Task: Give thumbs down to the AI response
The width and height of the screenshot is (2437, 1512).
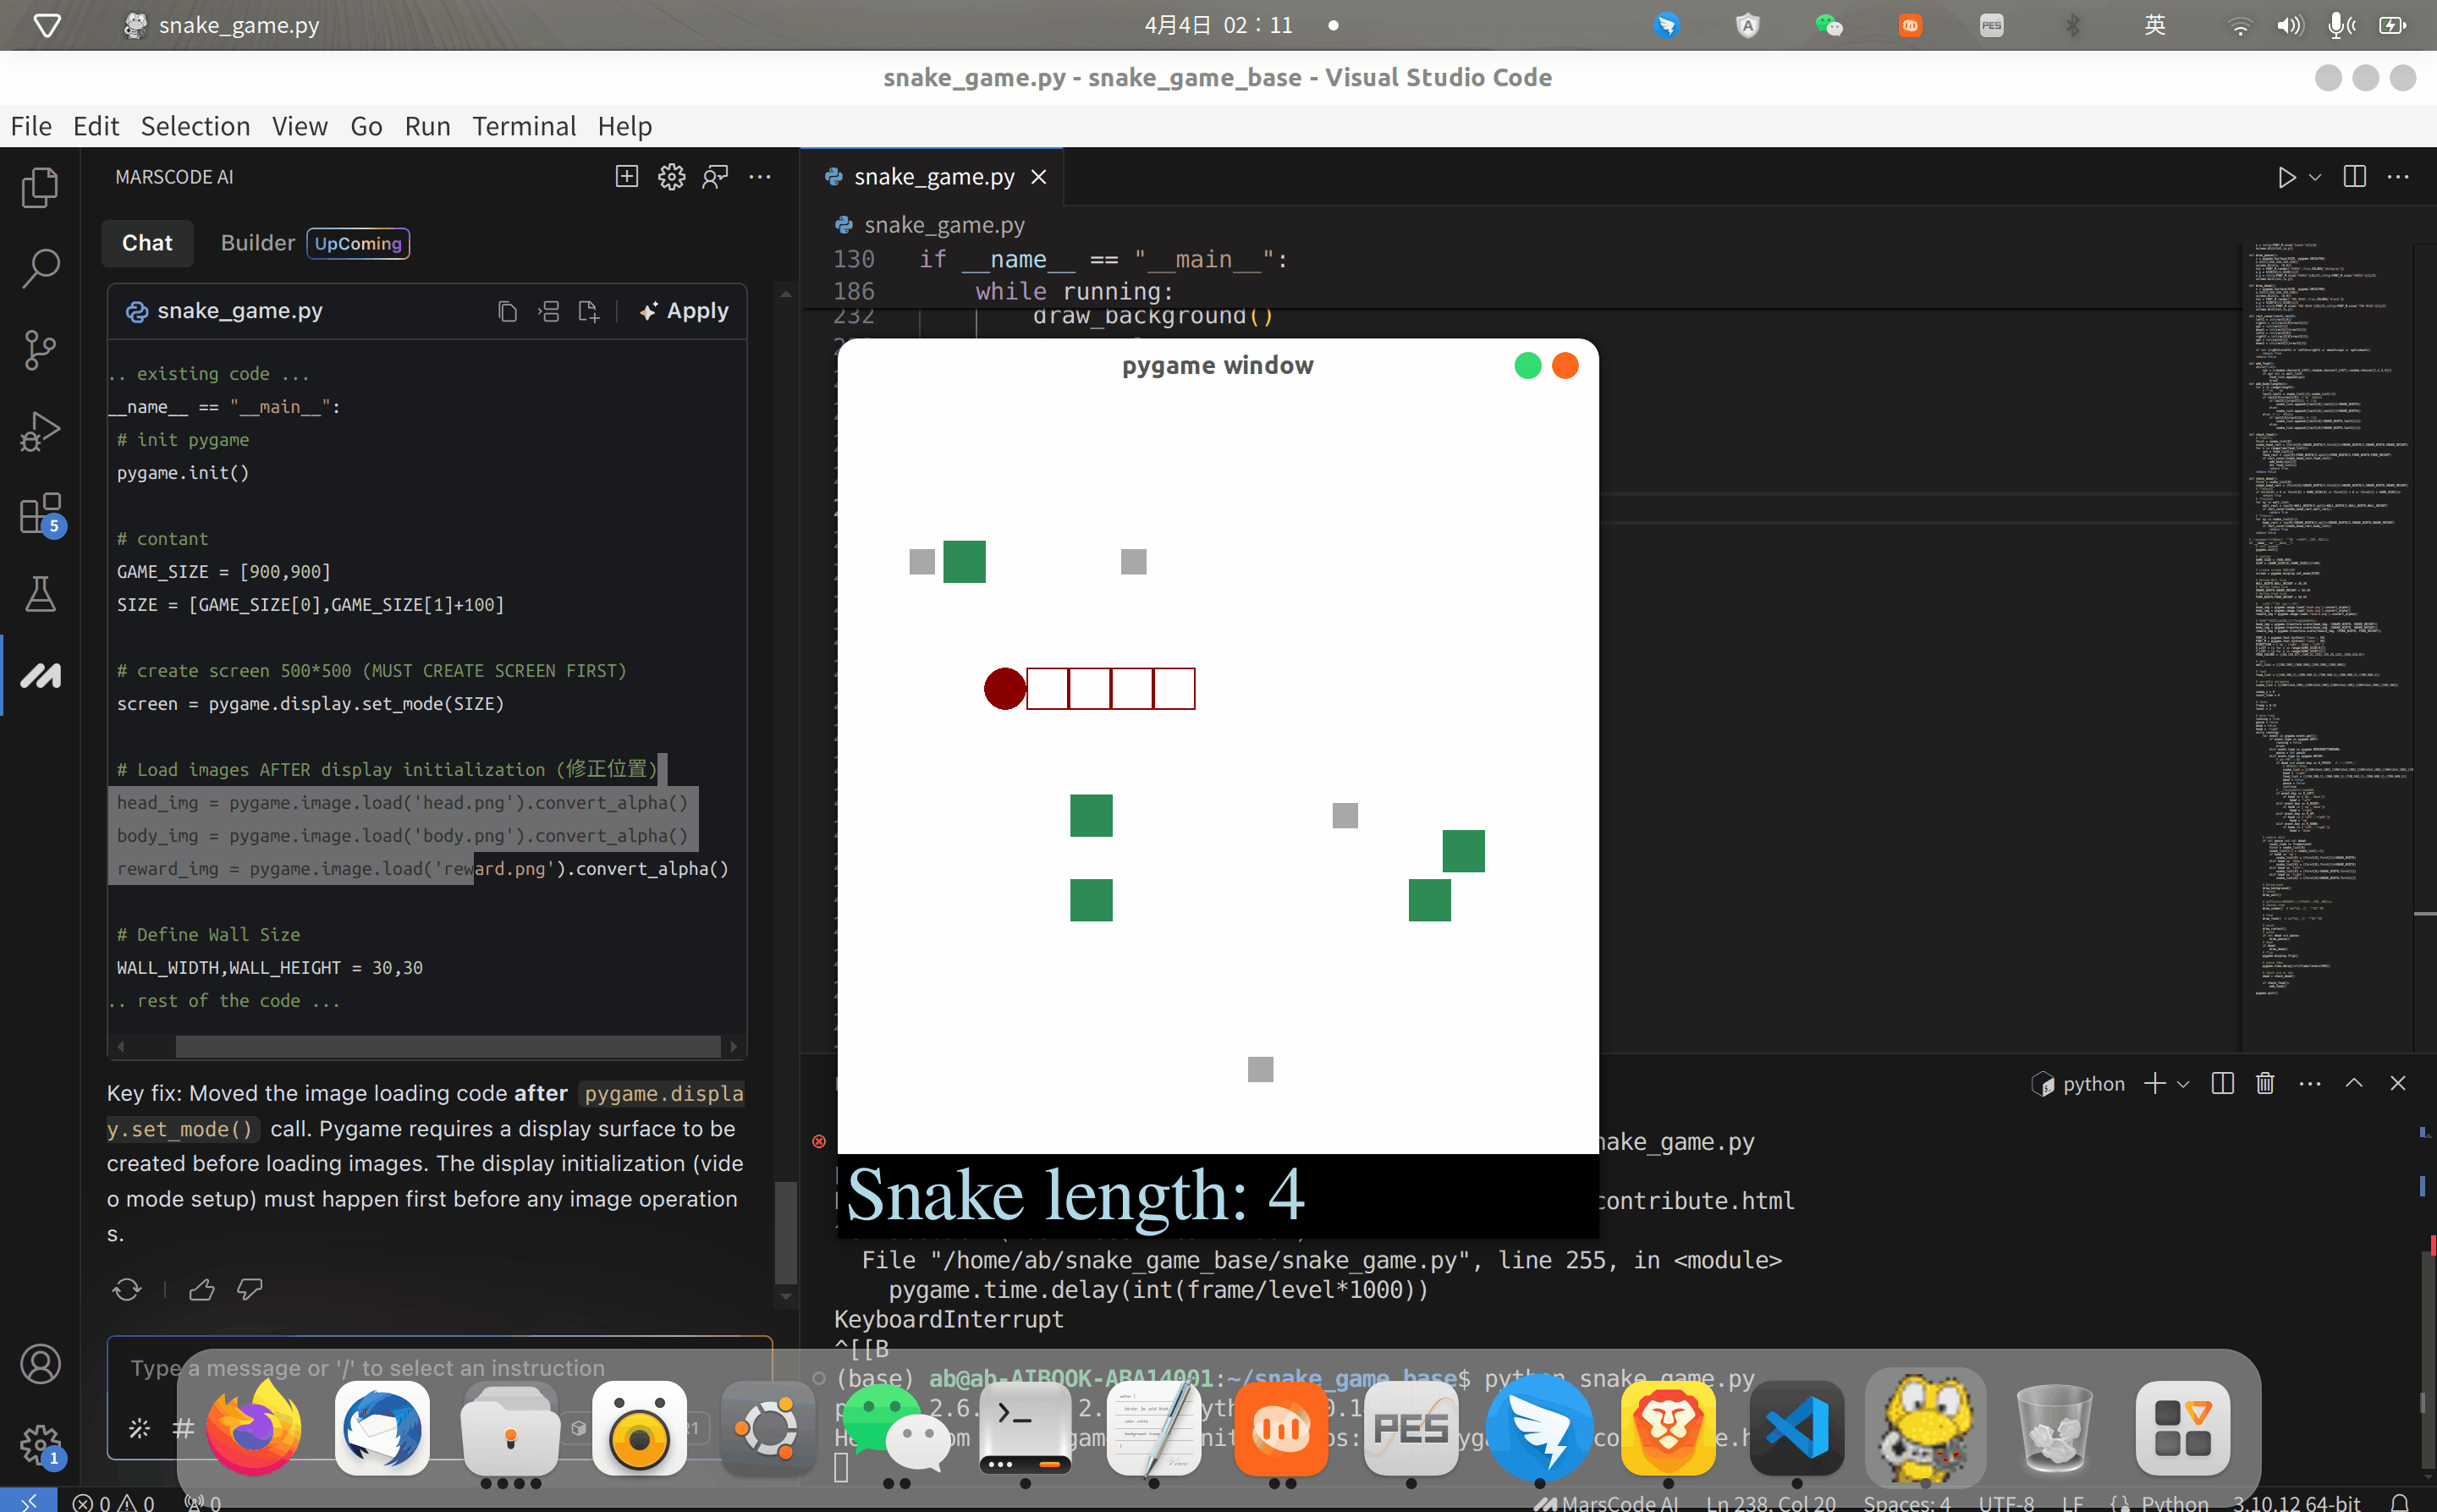Action: 249,1290
